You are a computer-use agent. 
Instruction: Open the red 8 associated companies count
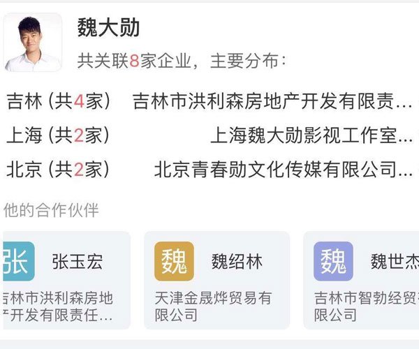[x=134, y=61]
